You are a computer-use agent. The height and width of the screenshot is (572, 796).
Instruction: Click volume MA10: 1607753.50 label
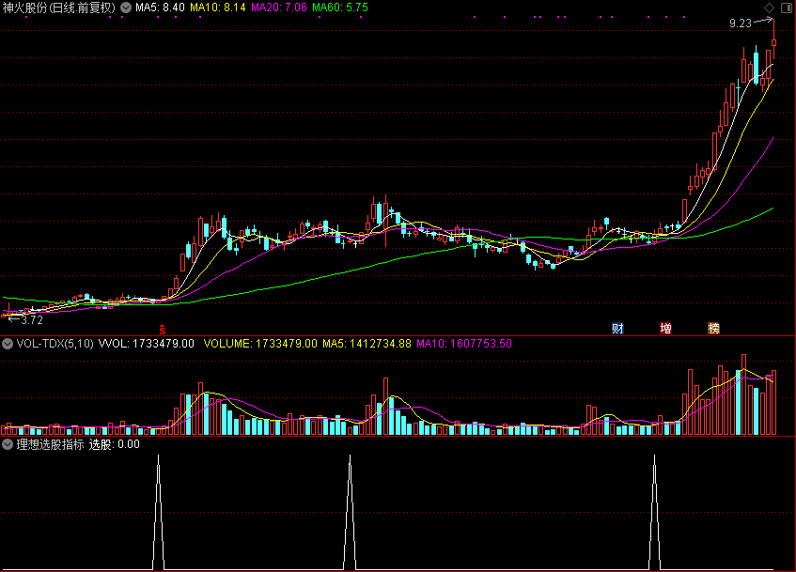(464, 344)
